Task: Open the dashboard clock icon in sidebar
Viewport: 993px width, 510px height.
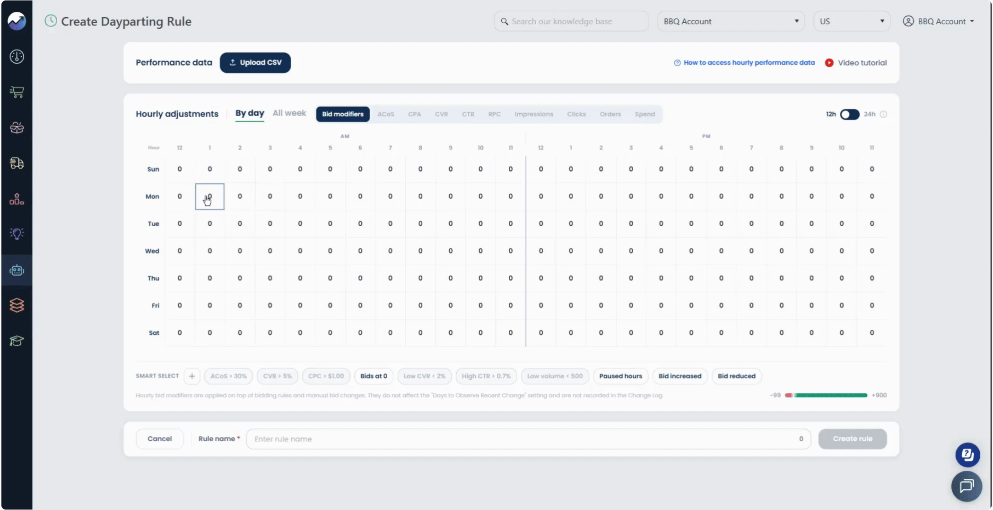Action: point(17,57)
